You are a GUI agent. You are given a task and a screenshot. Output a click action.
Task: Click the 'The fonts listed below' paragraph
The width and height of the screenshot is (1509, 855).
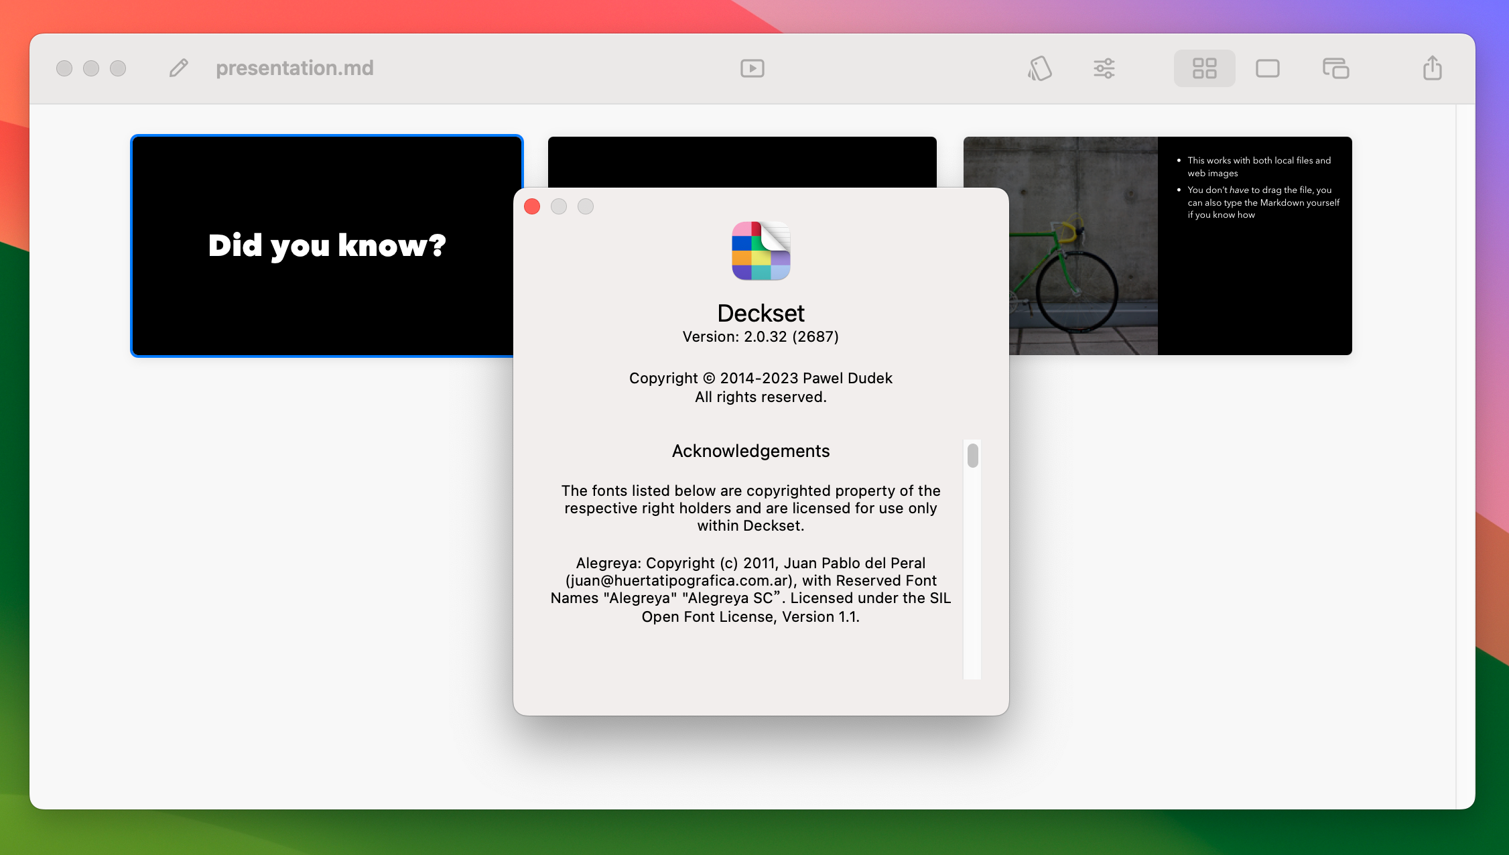tap(750, 508)
